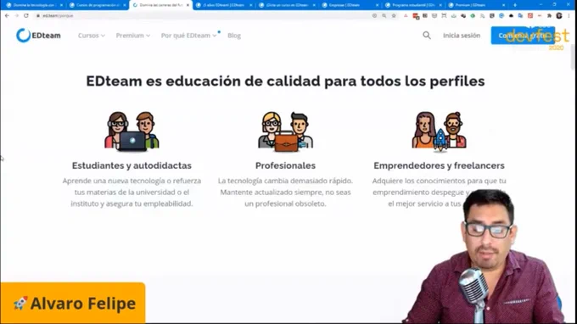Open the Chrome profile avatar
The height and width of the screenshot is (324, 577).
[559, 16]
